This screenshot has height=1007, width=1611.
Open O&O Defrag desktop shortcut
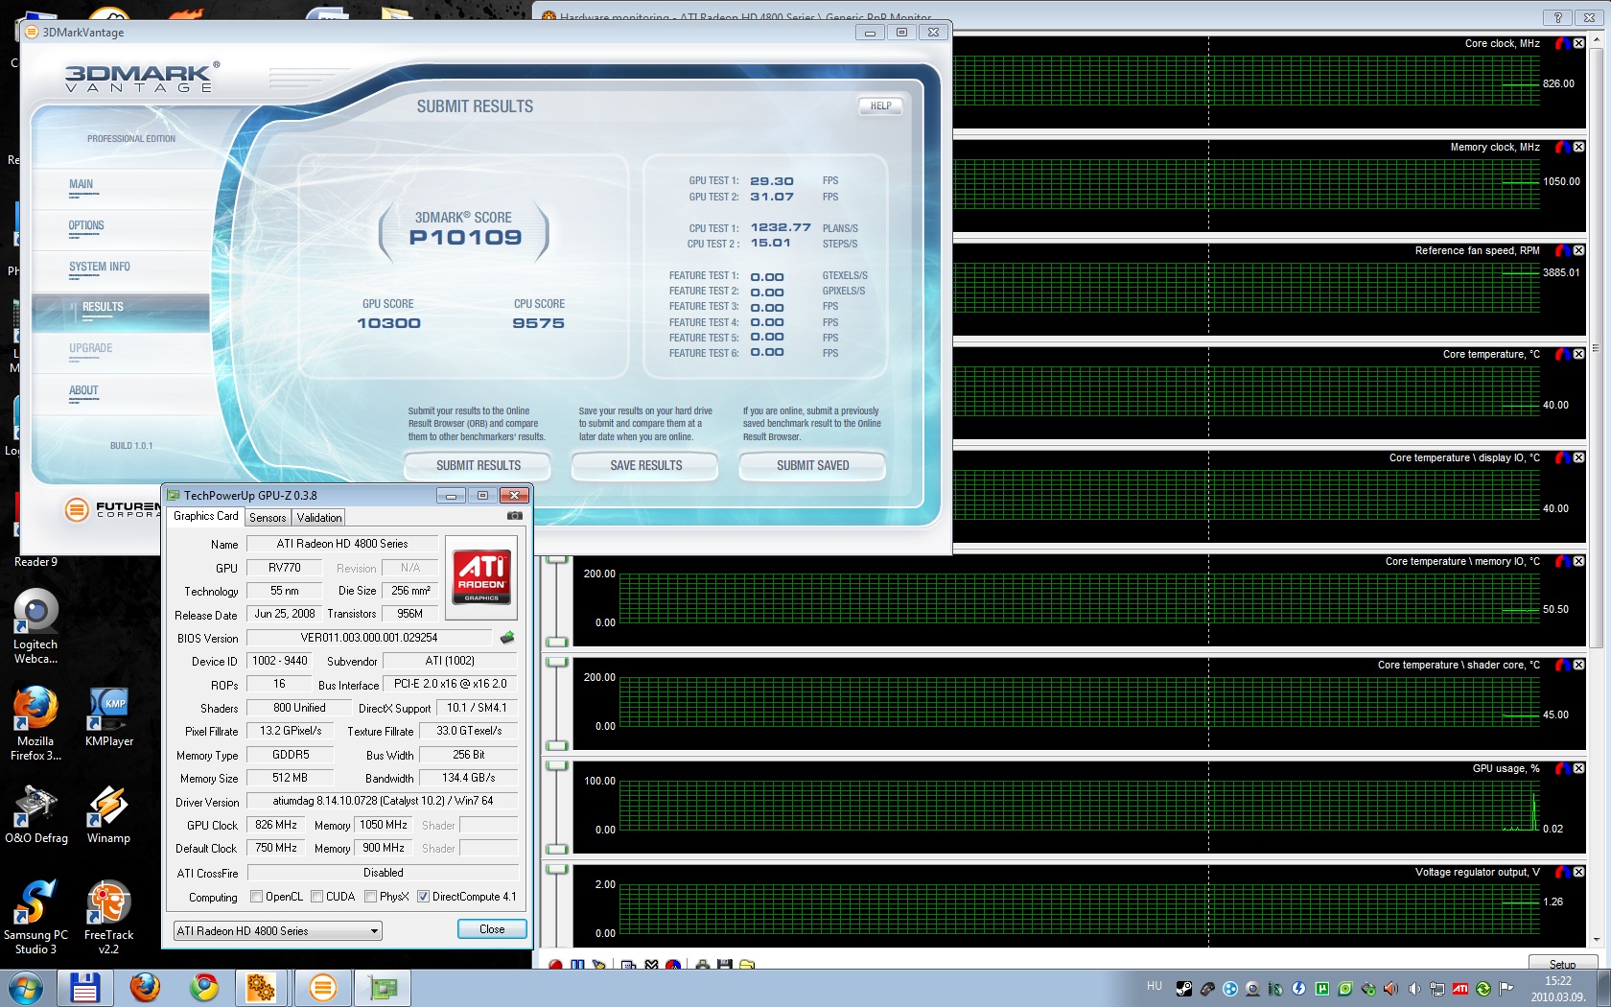(x=36, y=814)
